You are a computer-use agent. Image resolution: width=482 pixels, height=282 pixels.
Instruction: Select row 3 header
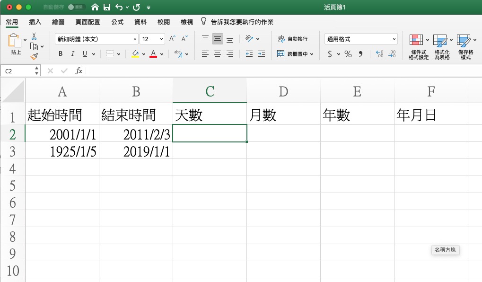point(13,150)
